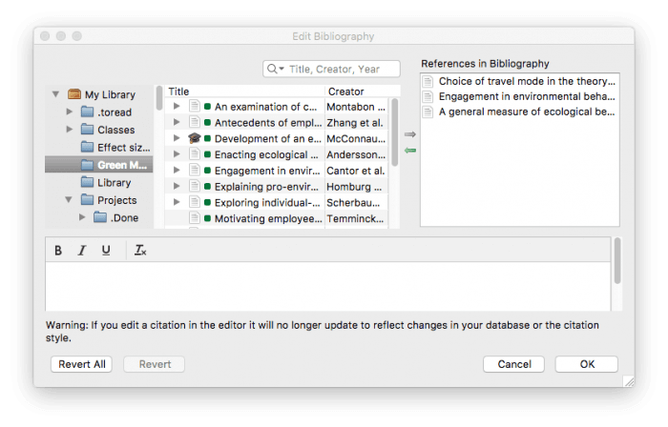Expand the Classes folder
This screenshot has width=668, height=427.
tap(70, 130)
